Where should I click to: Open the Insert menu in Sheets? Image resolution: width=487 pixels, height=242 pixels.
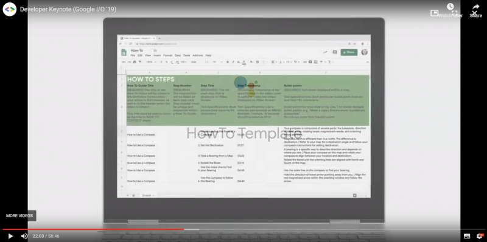pyautogui.click(x=157, y=55)
